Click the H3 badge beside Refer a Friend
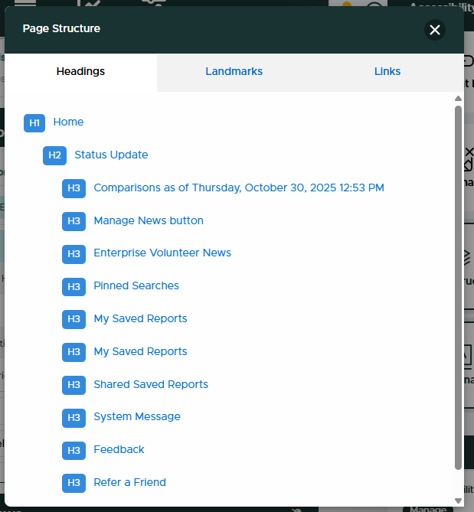 point(74,483)
